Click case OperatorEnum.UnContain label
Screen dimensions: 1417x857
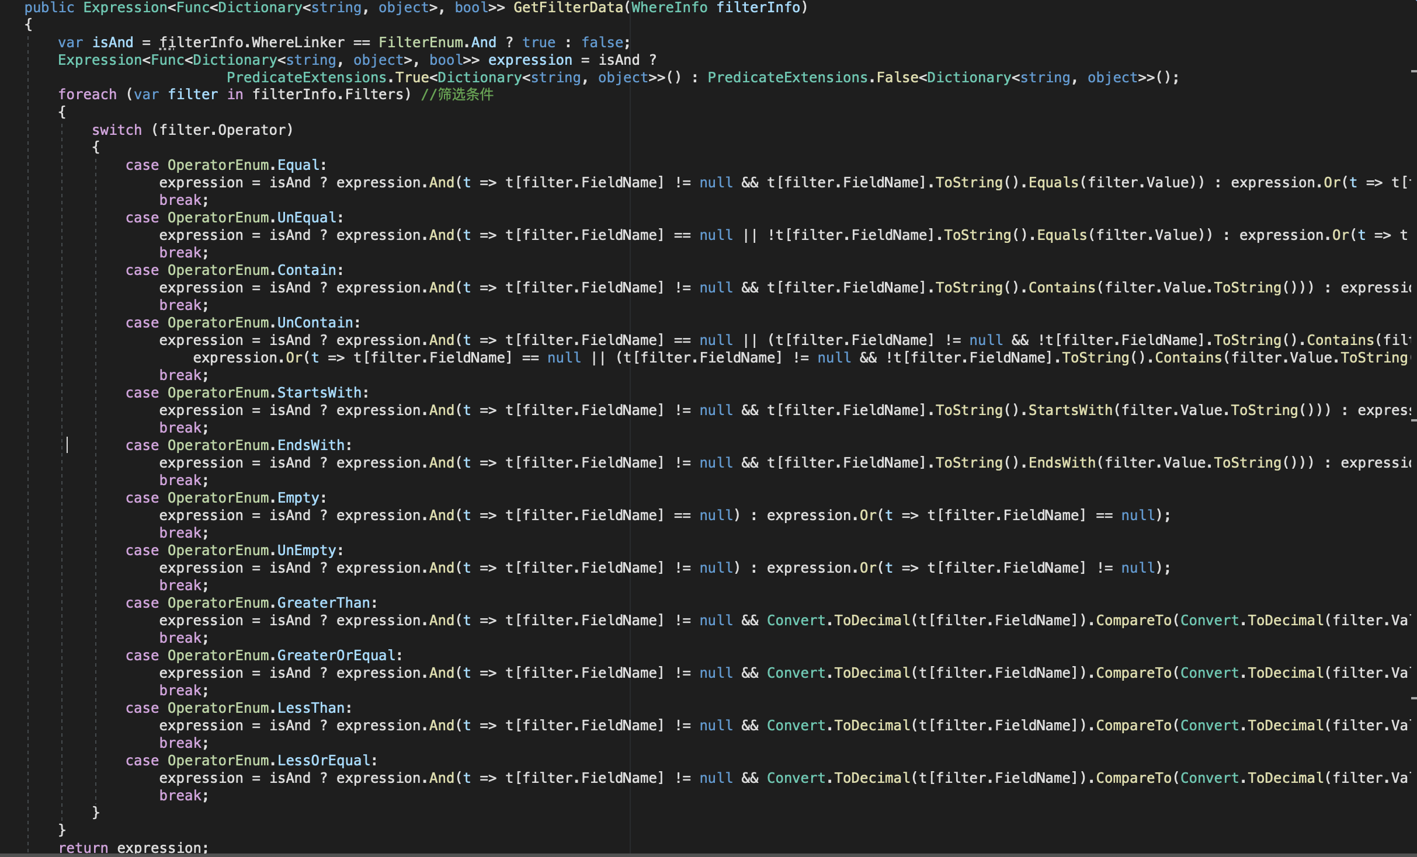(x=242, y=323)
